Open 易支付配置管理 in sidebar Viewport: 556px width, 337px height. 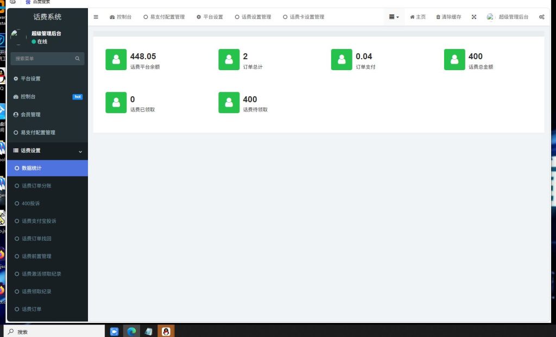tap(48, 133)
